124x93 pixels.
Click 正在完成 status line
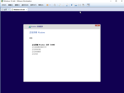click(x=35, y=54)
